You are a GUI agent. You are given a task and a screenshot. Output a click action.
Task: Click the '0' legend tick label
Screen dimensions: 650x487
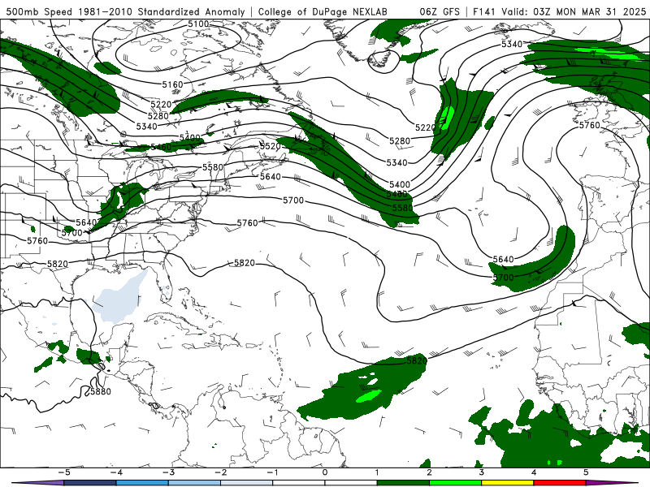[x=325, y=472]
